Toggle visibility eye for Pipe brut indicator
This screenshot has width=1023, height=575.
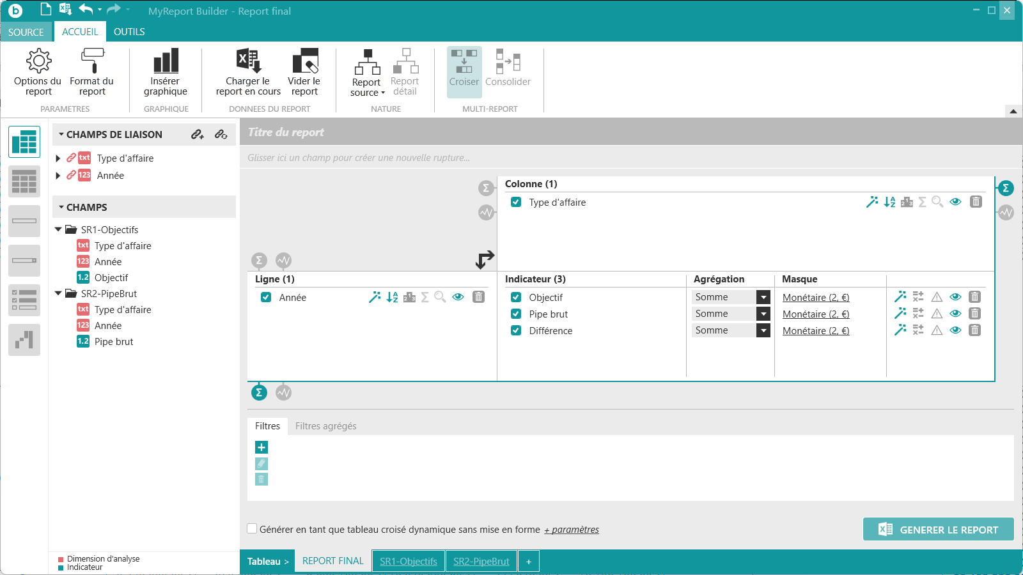955,314
